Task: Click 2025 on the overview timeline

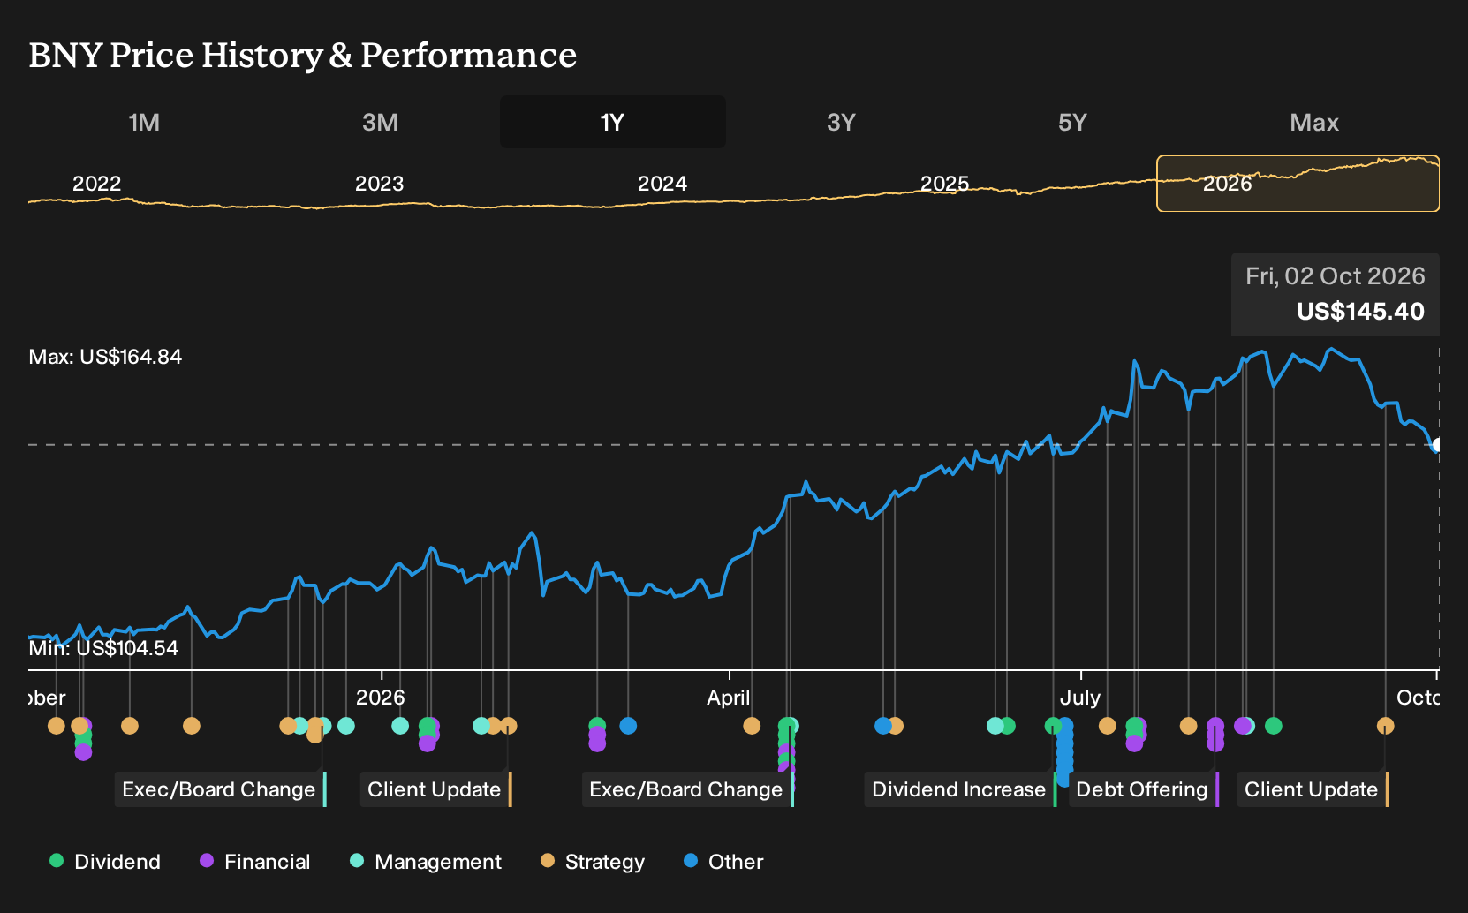Action: (945, 184)
